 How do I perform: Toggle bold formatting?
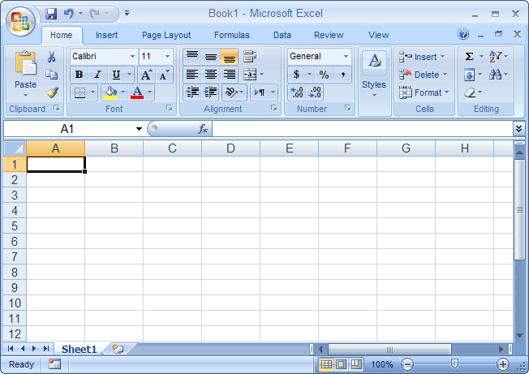[x=80, y=75]
